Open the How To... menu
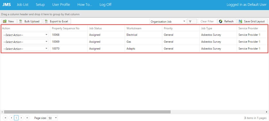269x121 pixels. pos(85,5)
